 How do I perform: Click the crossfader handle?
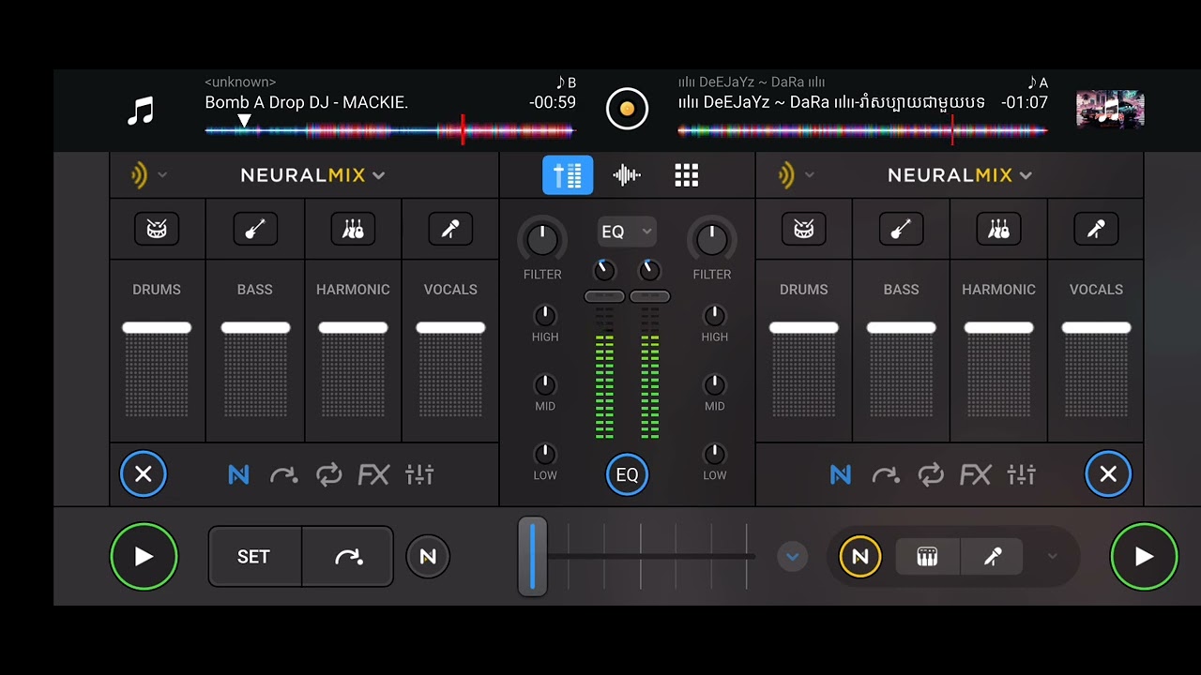point(532,556)
